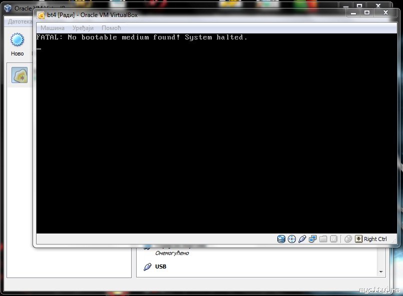Click inside the VM black console screen
The width and height of the screenshot is (403, 296).
pos(217,133)
